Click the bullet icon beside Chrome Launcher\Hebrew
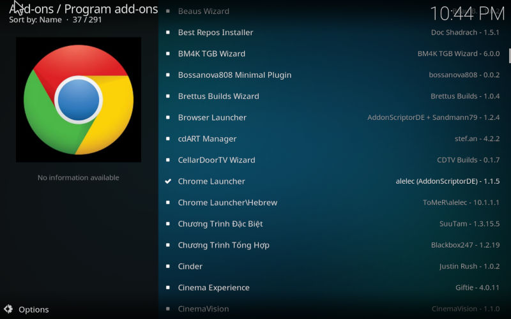Image resolution: width=511 pixels, height=319 pixels. tap(168, 202)
